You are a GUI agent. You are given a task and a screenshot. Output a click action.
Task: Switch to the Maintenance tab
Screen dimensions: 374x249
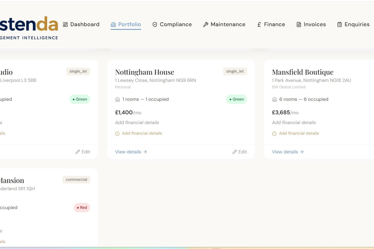pos(224,24)
